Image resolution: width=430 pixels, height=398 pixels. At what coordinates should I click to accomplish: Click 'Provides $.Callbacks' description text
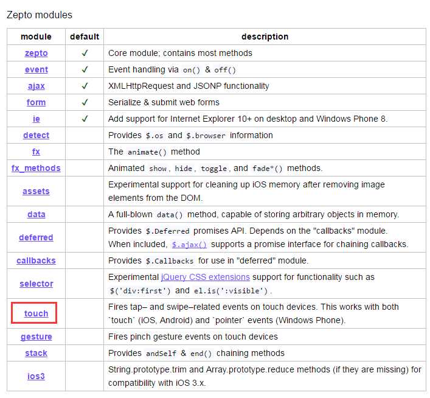[x=208, y=260]
